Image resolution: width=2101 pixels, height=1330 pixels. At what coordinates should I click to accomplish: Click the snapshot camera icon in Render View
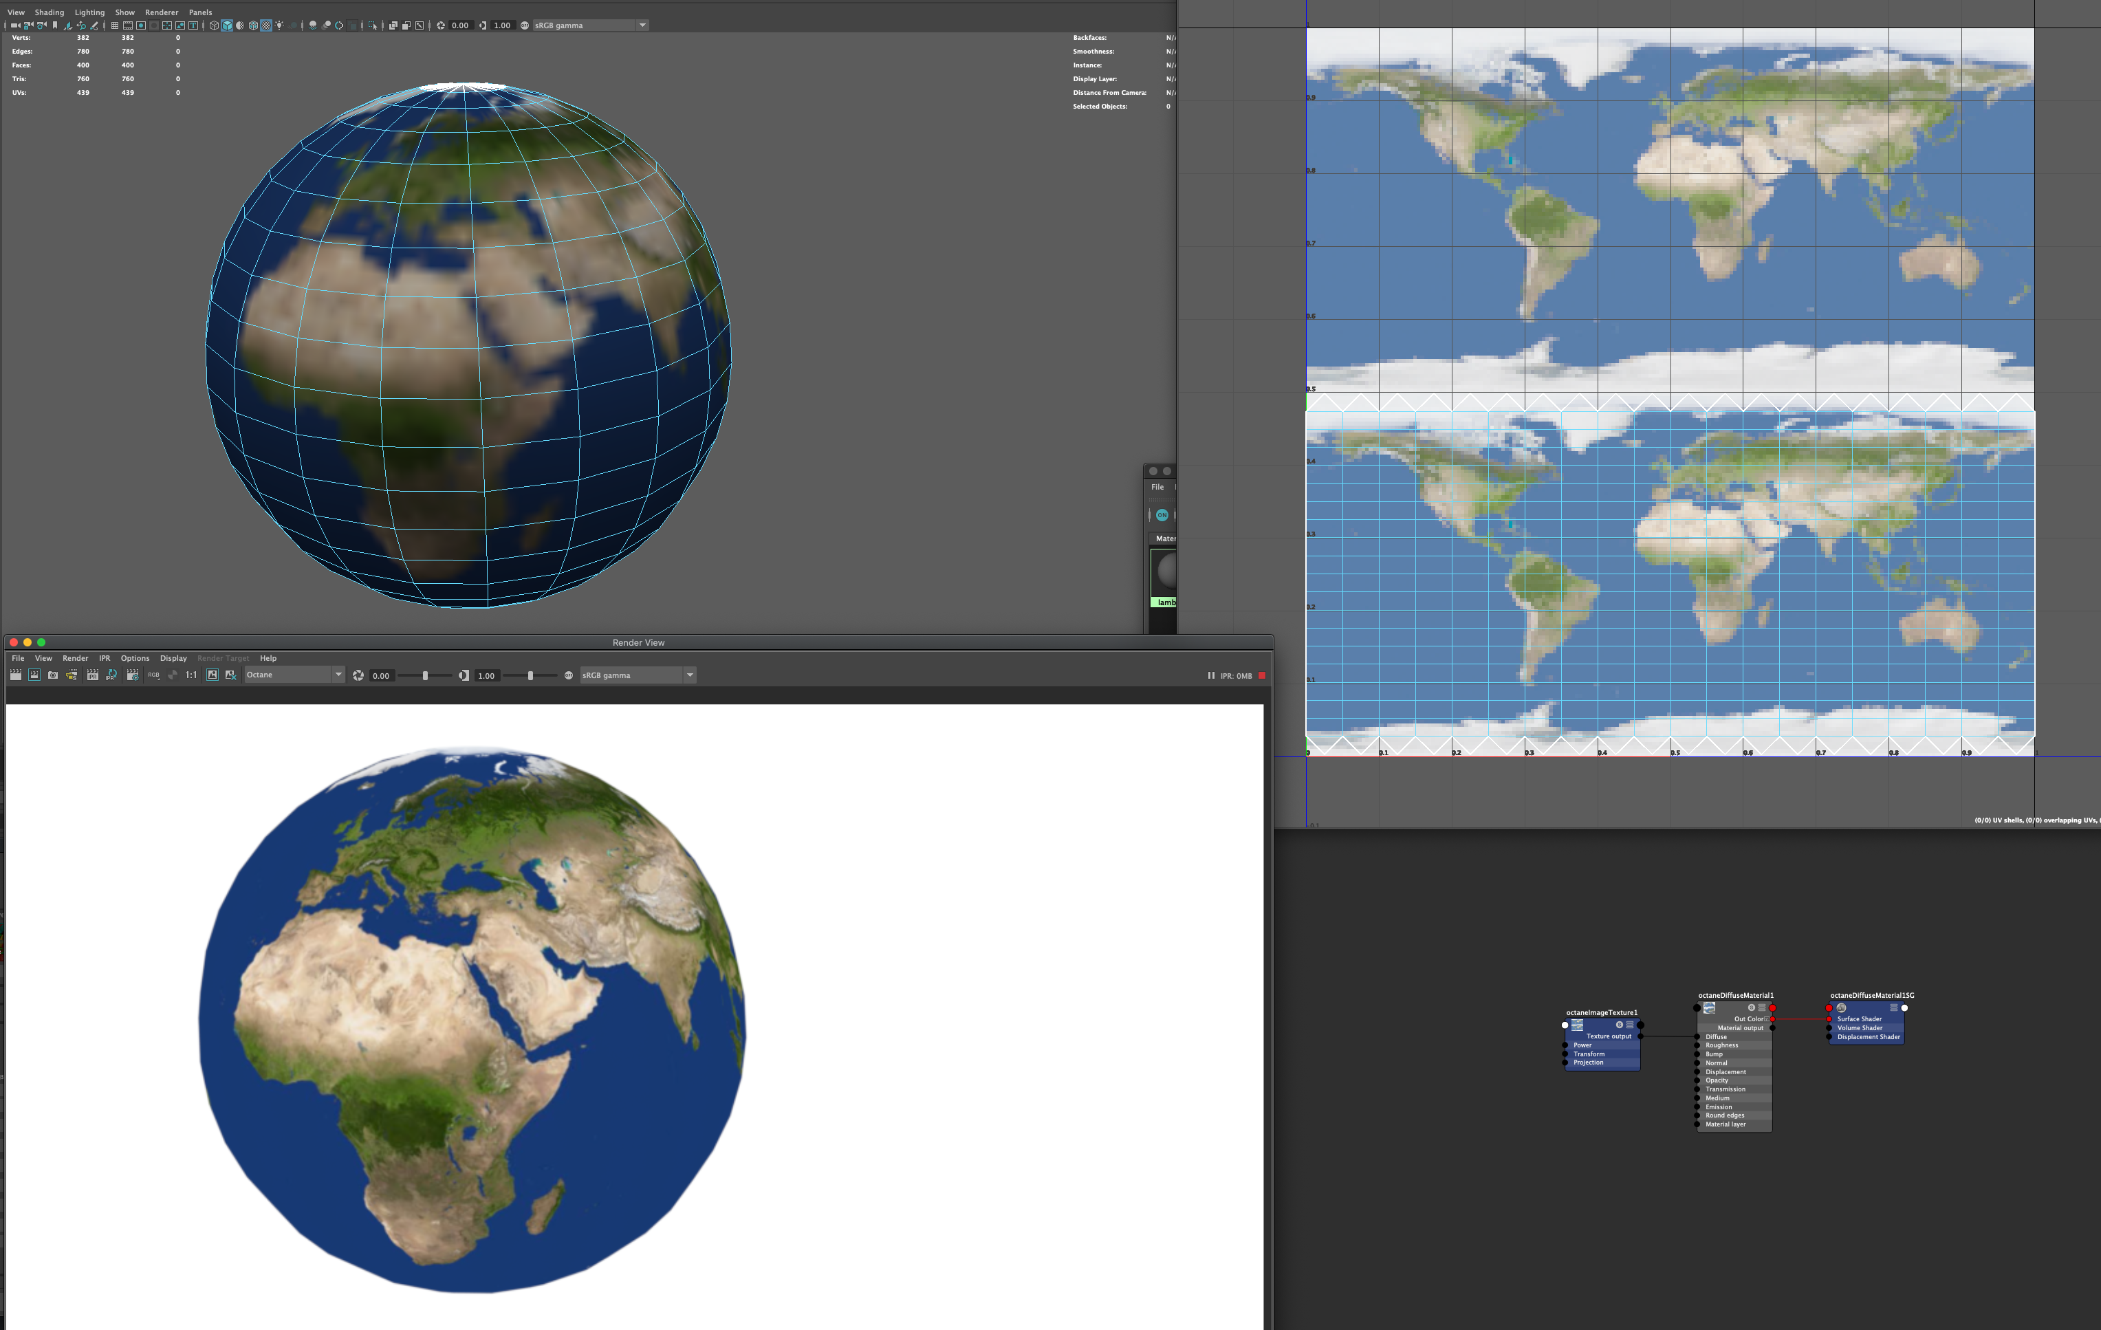(53, 675)
